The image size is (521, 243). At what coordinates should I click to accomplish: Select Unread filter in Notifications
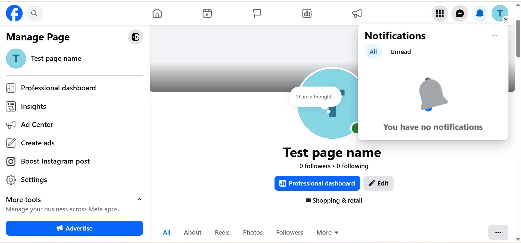tap(401, 52)
